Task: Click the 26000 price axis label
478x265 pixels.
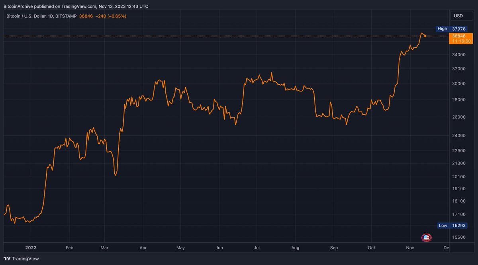Action: point(458,117)
